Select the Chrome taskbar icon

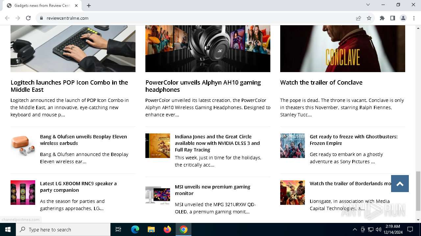[x=184, y=229]
